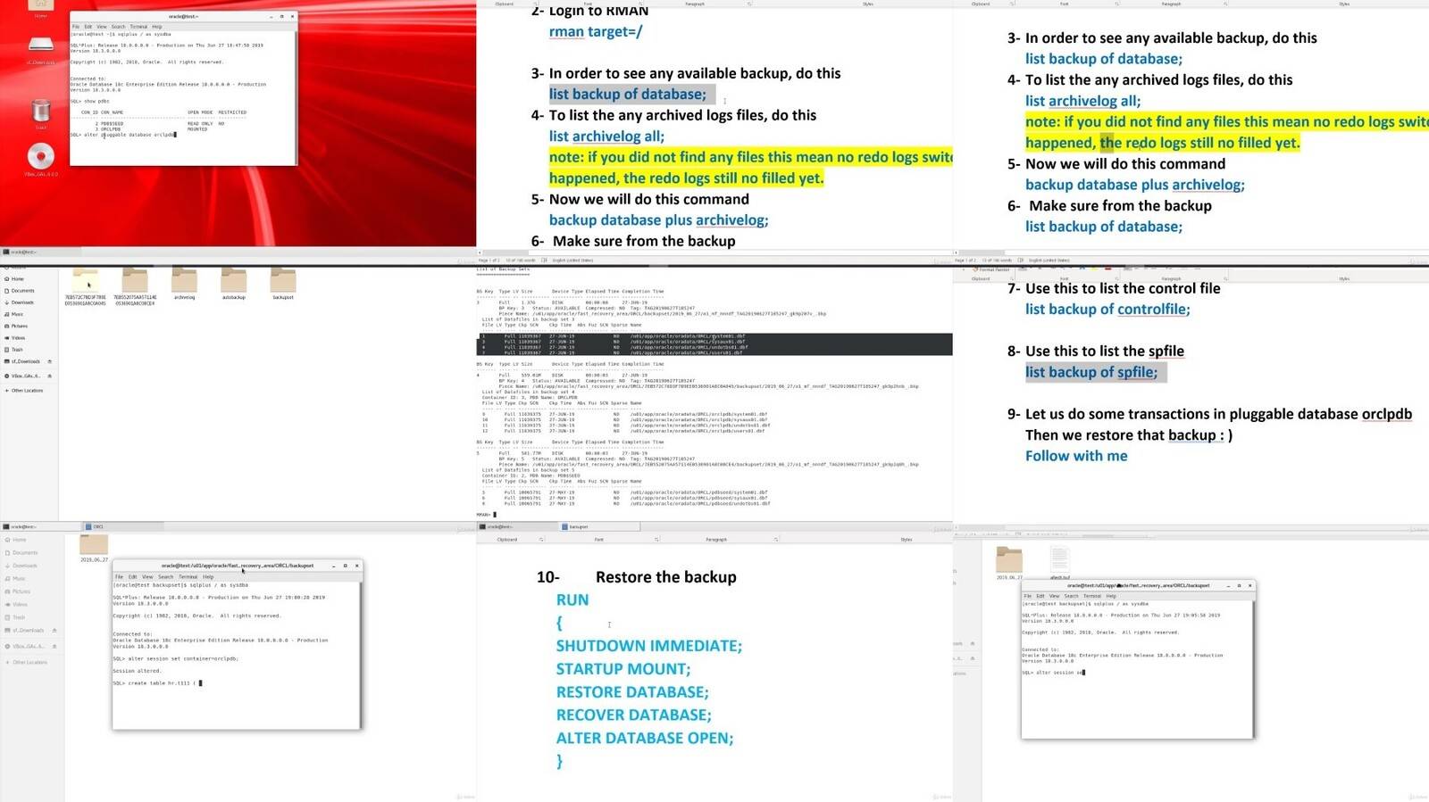Open the View menu in the 'create table' terminal
Viewport: 1429px width, 802px height.
[x=147, y=577]
